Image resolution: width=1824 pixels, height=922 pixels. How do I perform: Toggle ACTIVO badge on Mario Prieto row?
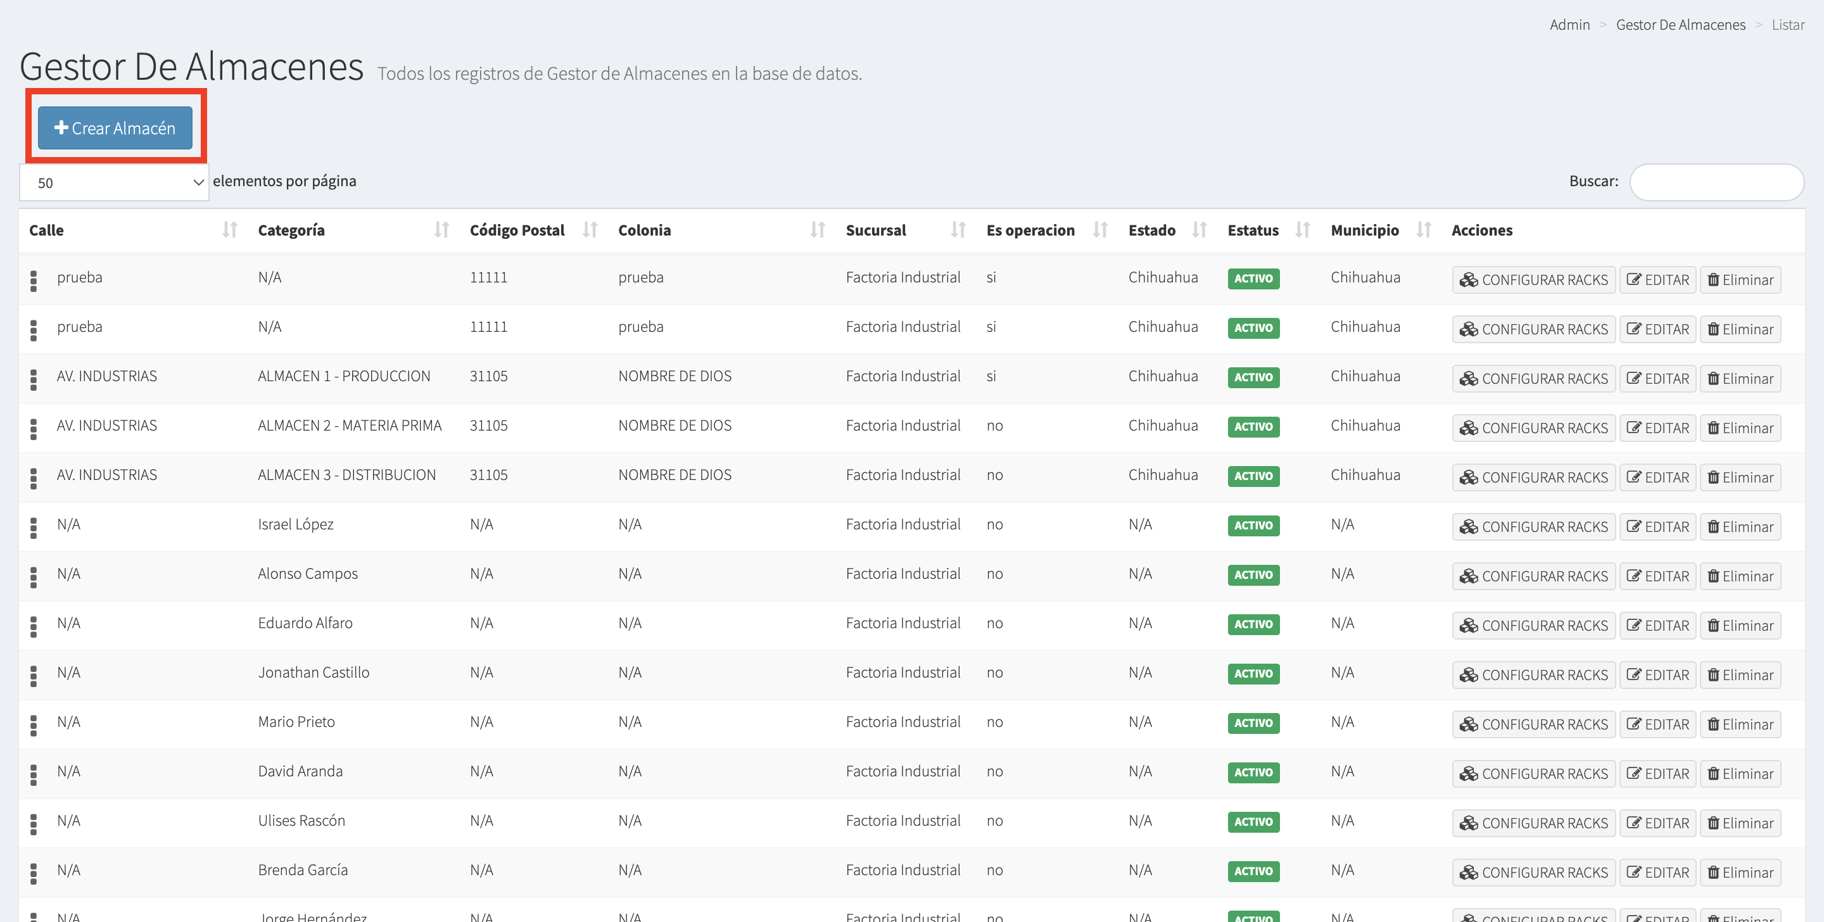pyautogui.click(x=1253, y=723)
